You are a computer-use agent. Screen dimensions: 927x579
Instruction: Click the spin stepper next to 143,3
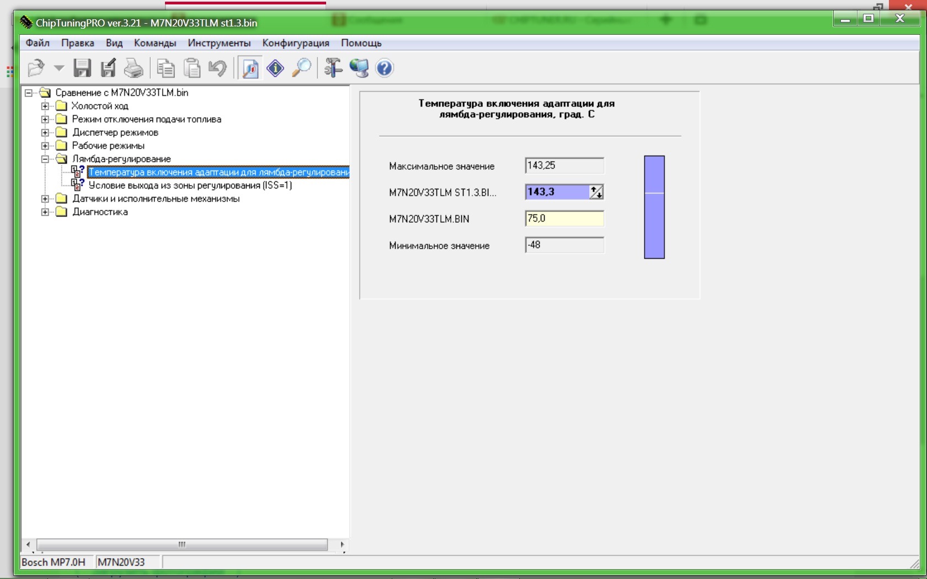click(x=596, y=192)
